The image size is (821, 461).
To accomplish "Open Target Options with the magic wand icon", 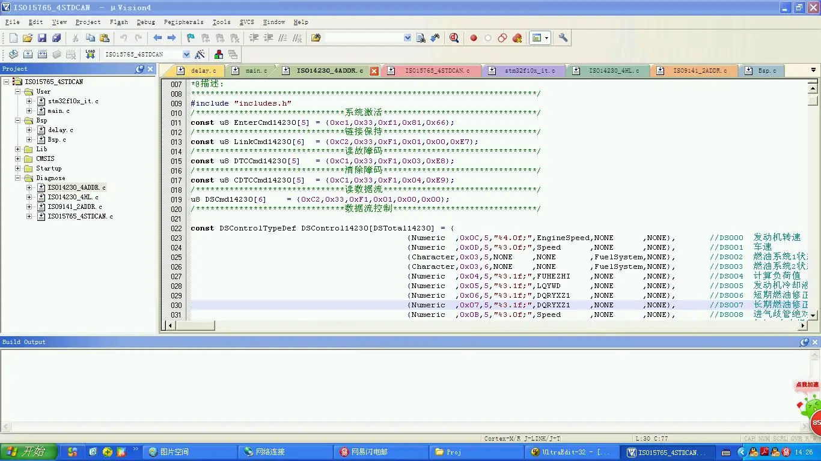I will click(x=200, y=54).
